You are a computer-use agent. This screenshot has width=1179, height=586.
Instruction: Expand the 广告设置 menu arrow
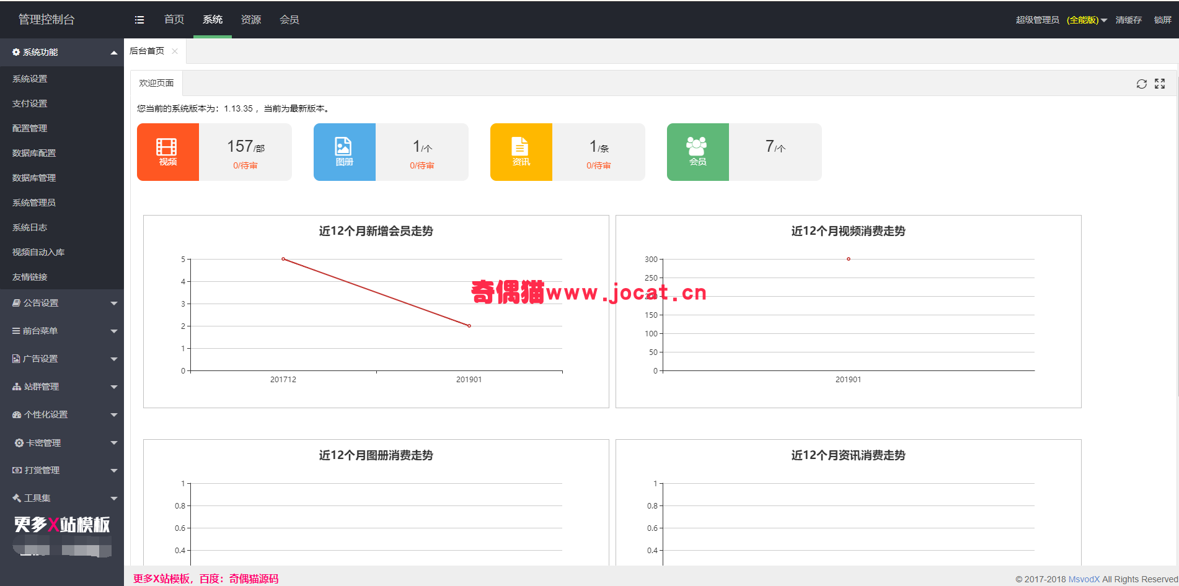click(114, 359)
